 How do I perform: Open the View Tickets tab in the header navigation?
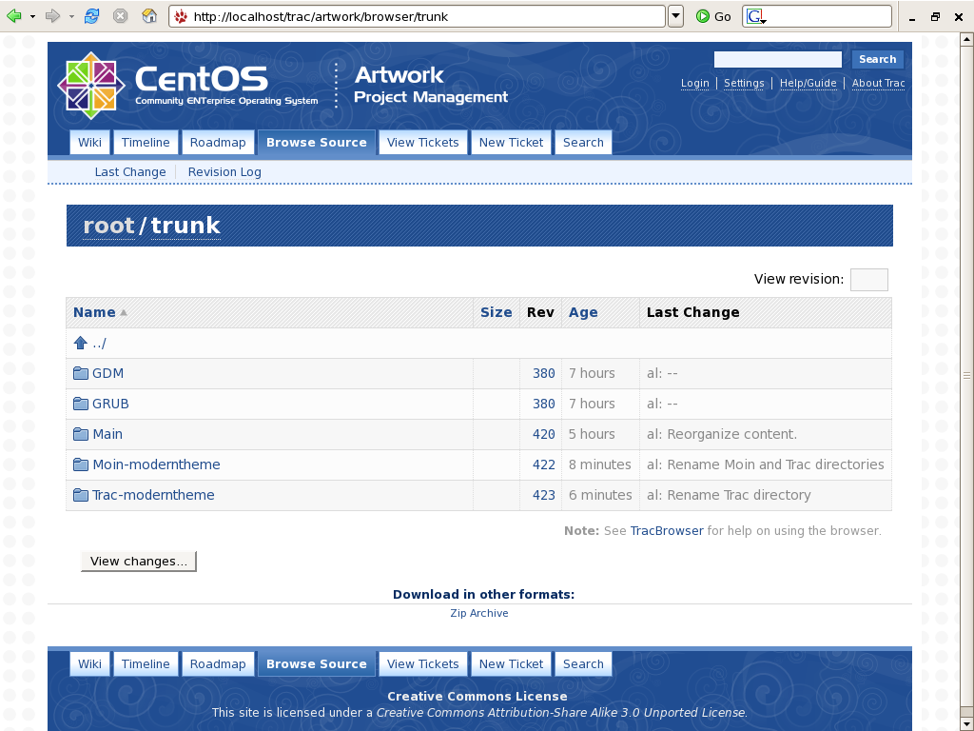pyautogui.click(x=422, y=143)
